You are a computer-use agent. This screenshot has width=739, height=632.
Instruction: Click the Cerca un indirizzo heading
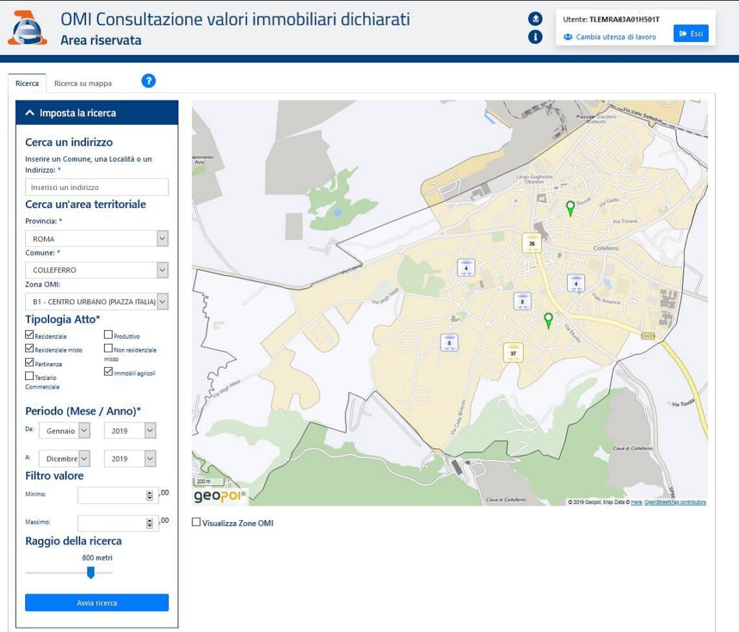69,142
